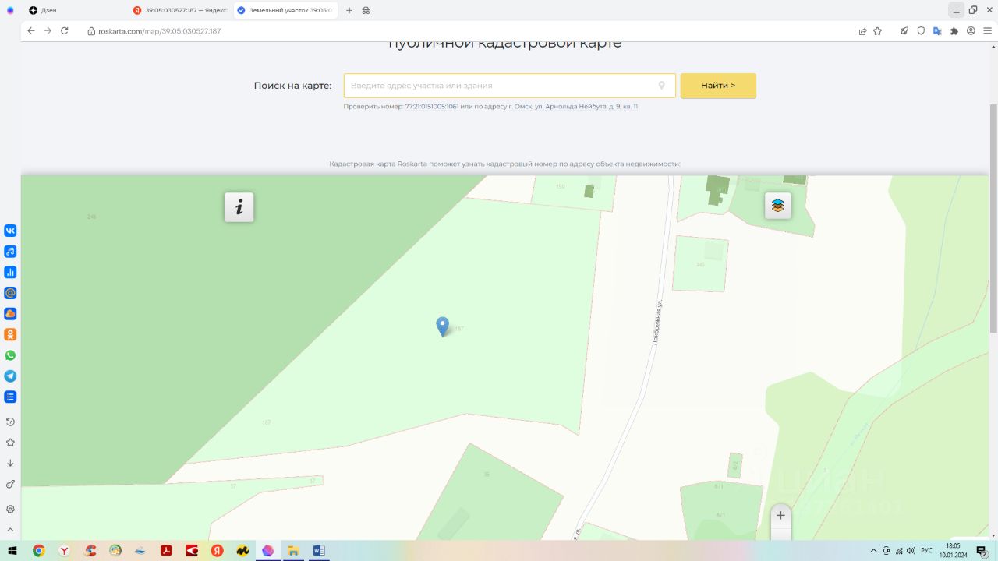
Task: Click parcel label 345 on map
Action: 700,265
